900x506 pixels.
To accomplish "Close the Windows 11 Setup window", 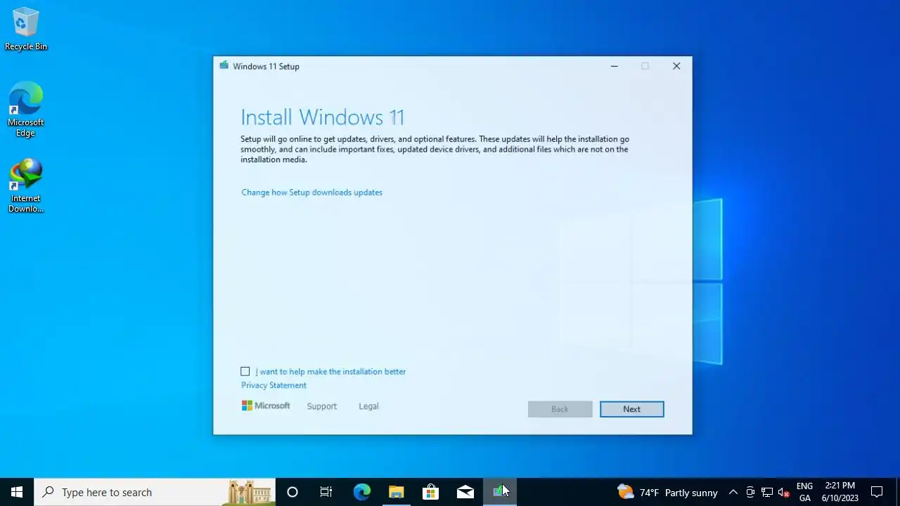I will [x=676, y=66].
